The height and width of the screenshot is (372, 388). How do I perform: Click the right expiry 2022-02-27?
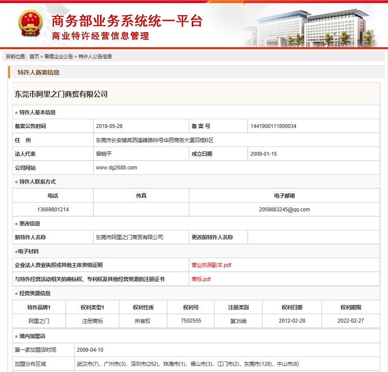click(351, 321)
